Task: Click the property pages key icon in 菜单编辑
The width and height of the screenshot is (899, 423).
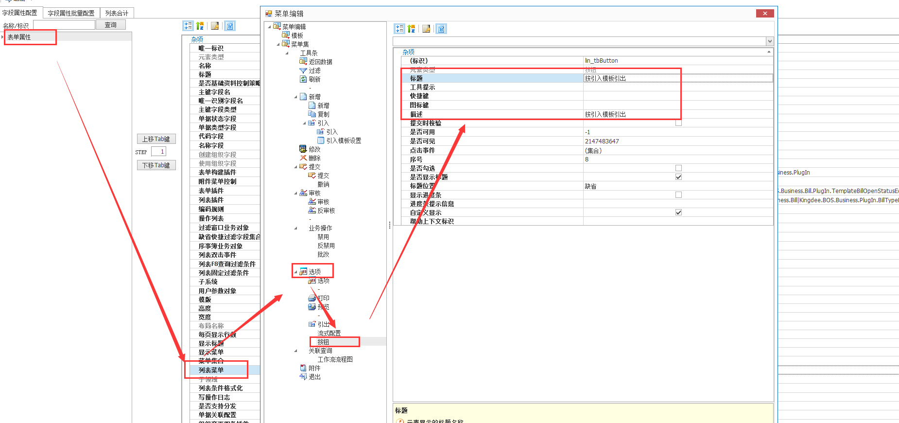Action: (441, 29)
